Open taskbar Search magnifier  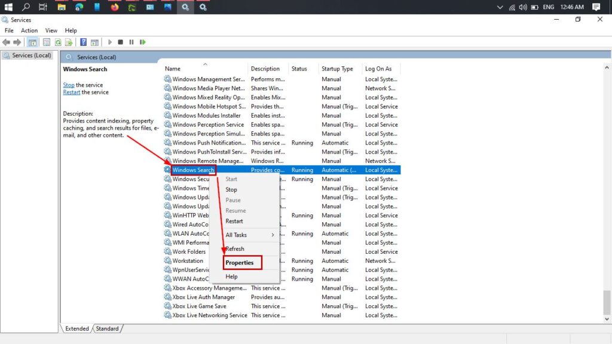pos(26,7)
